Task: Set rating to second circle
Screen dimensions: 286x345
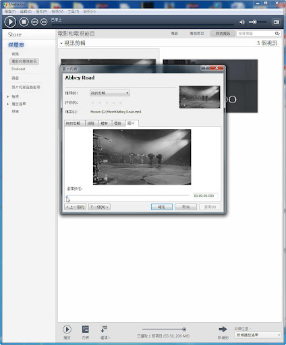Action: click(x=100, y=102)
